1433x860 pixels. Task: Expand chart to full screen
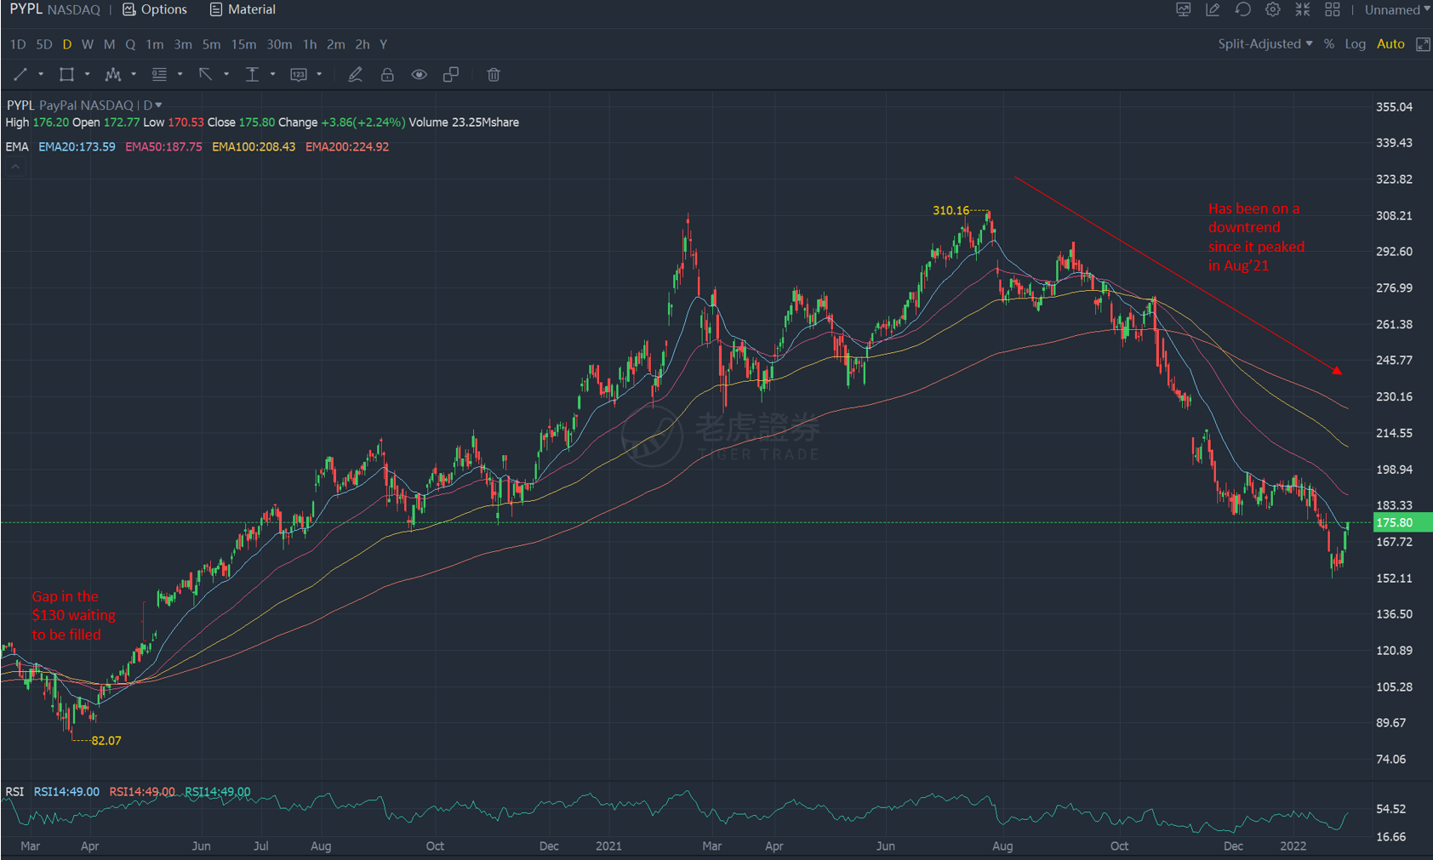pos(1423,44)
